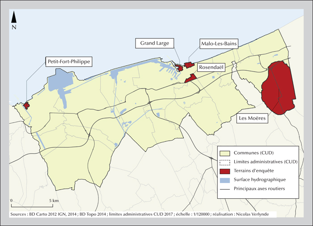This screenshot has height=226, width=313.
Task: Click the north arrow symbol
Action: (x=13, y=17)
